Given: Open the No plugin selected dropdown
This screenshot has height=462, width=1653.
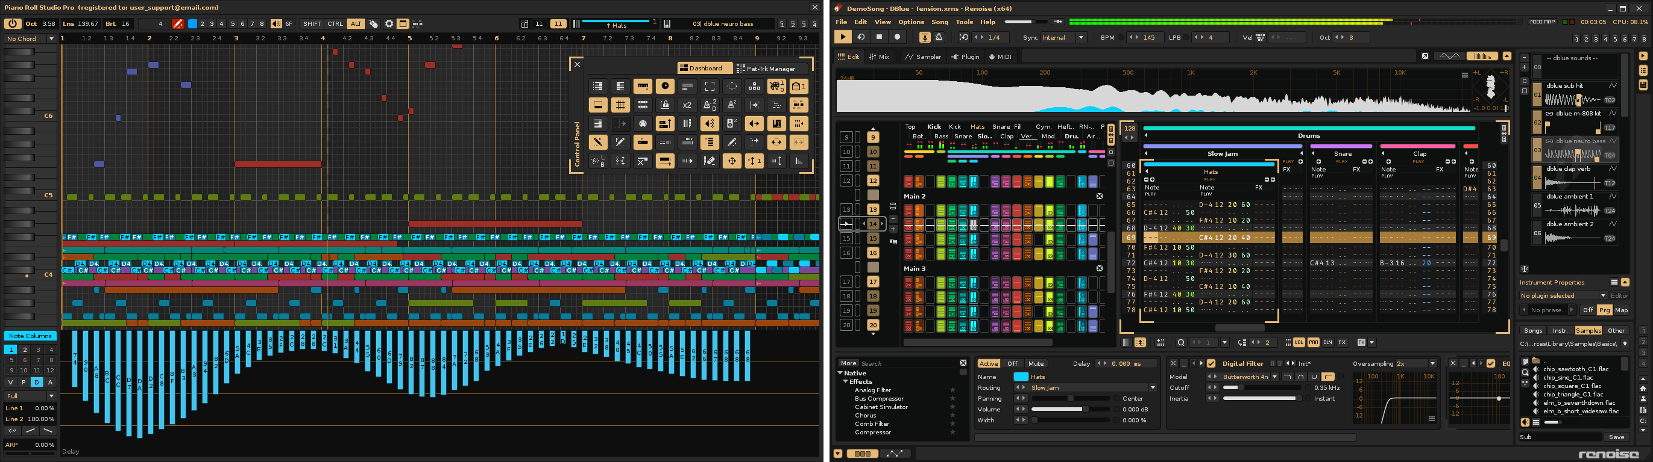Looking at the screenshot, I should pyautogui.click(x=1563, y=295).
